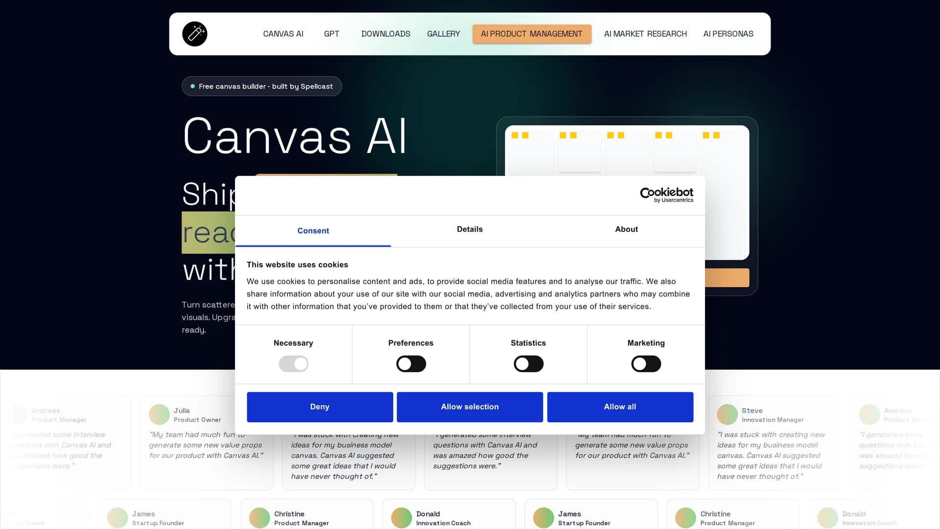
Task: Click the Allow all button
Action: pos(620,407)
